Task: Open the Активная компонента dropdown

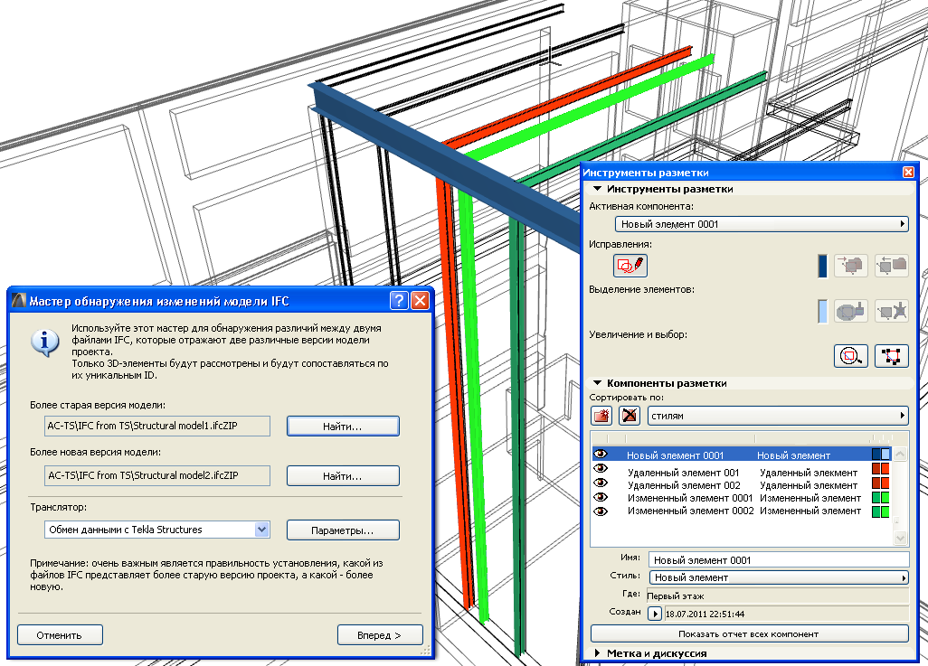Action: coord(762,224)
